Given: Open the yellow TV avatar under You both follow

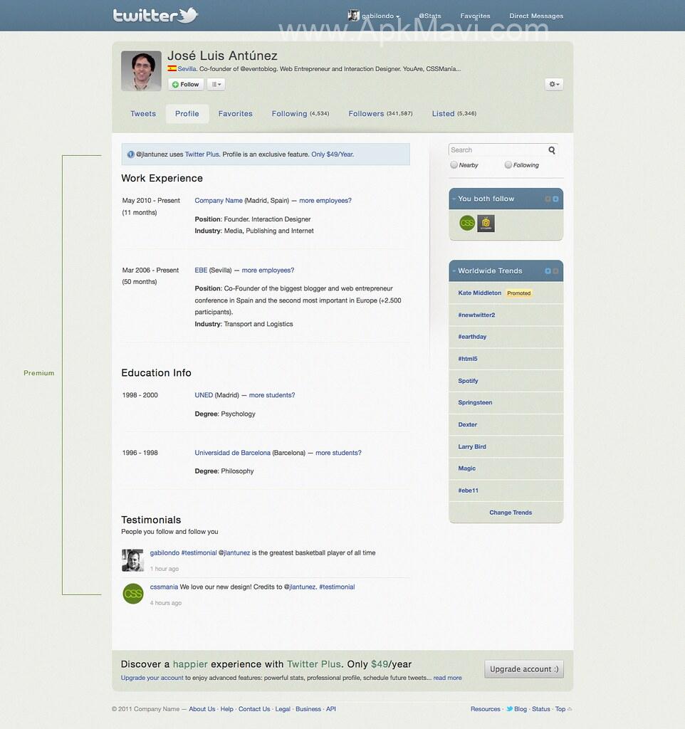Looking at the screenshot, I should coord(486,224).
